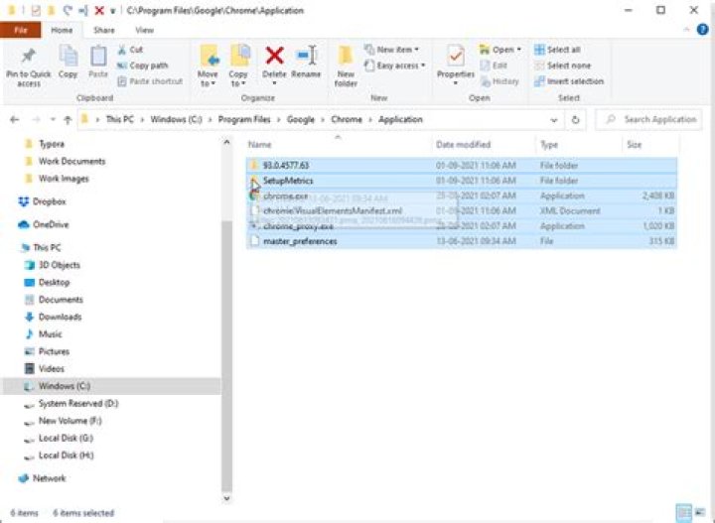Viewport: 715px width, 523px height.
Task: Switch to the Home tab
Action: [x=62, y=30]
